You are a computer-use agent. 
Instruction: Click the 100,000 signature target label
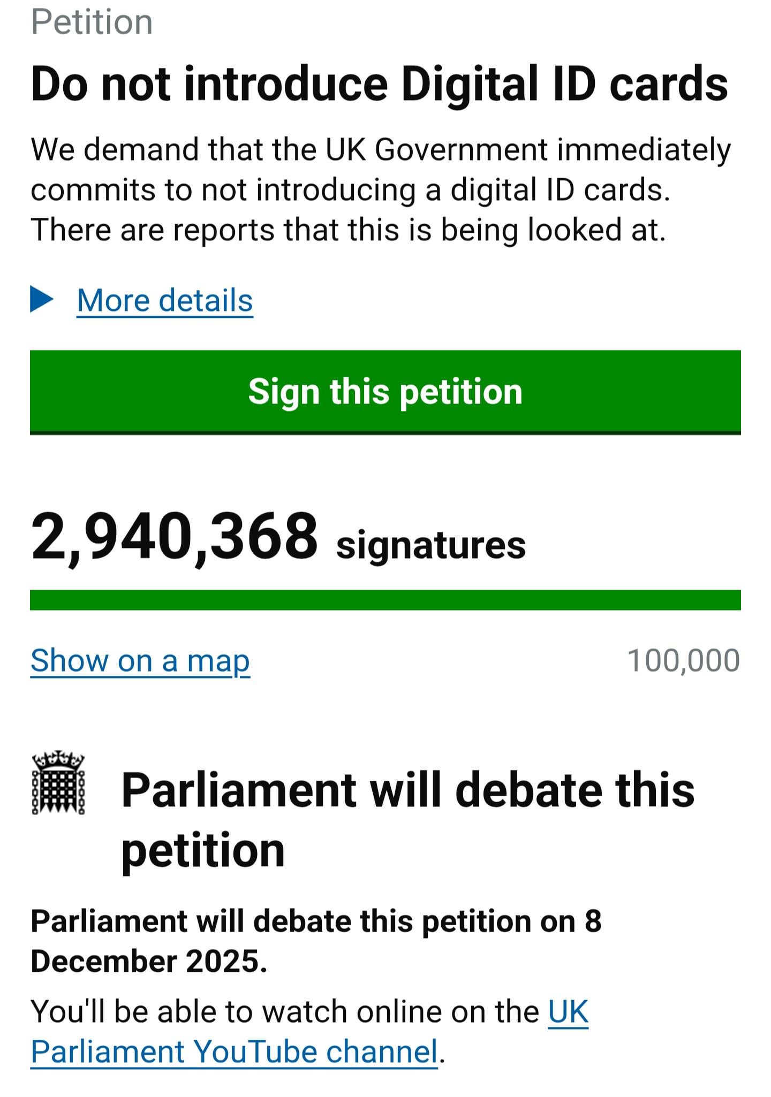pos(683,660)
